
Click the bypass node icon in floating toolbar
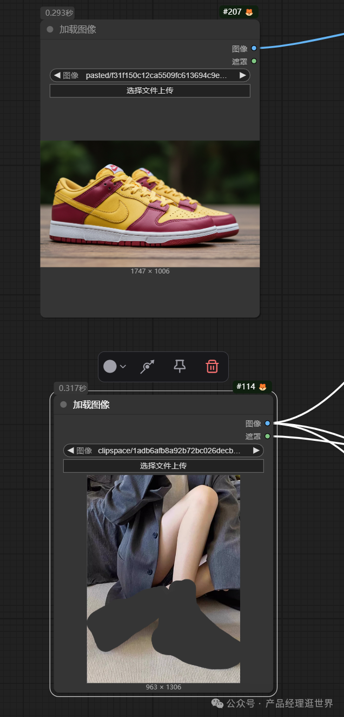point(147,367)
